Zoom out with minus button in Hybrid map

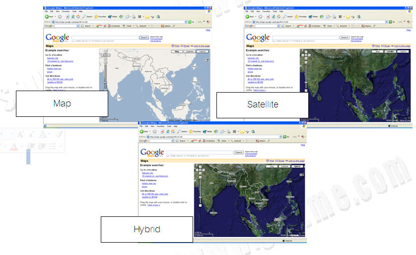[201, 205]
